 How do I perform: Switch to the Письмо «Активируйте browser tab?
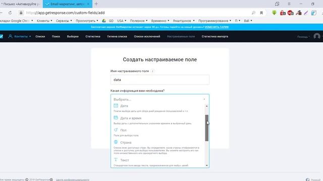click(21, 4)
